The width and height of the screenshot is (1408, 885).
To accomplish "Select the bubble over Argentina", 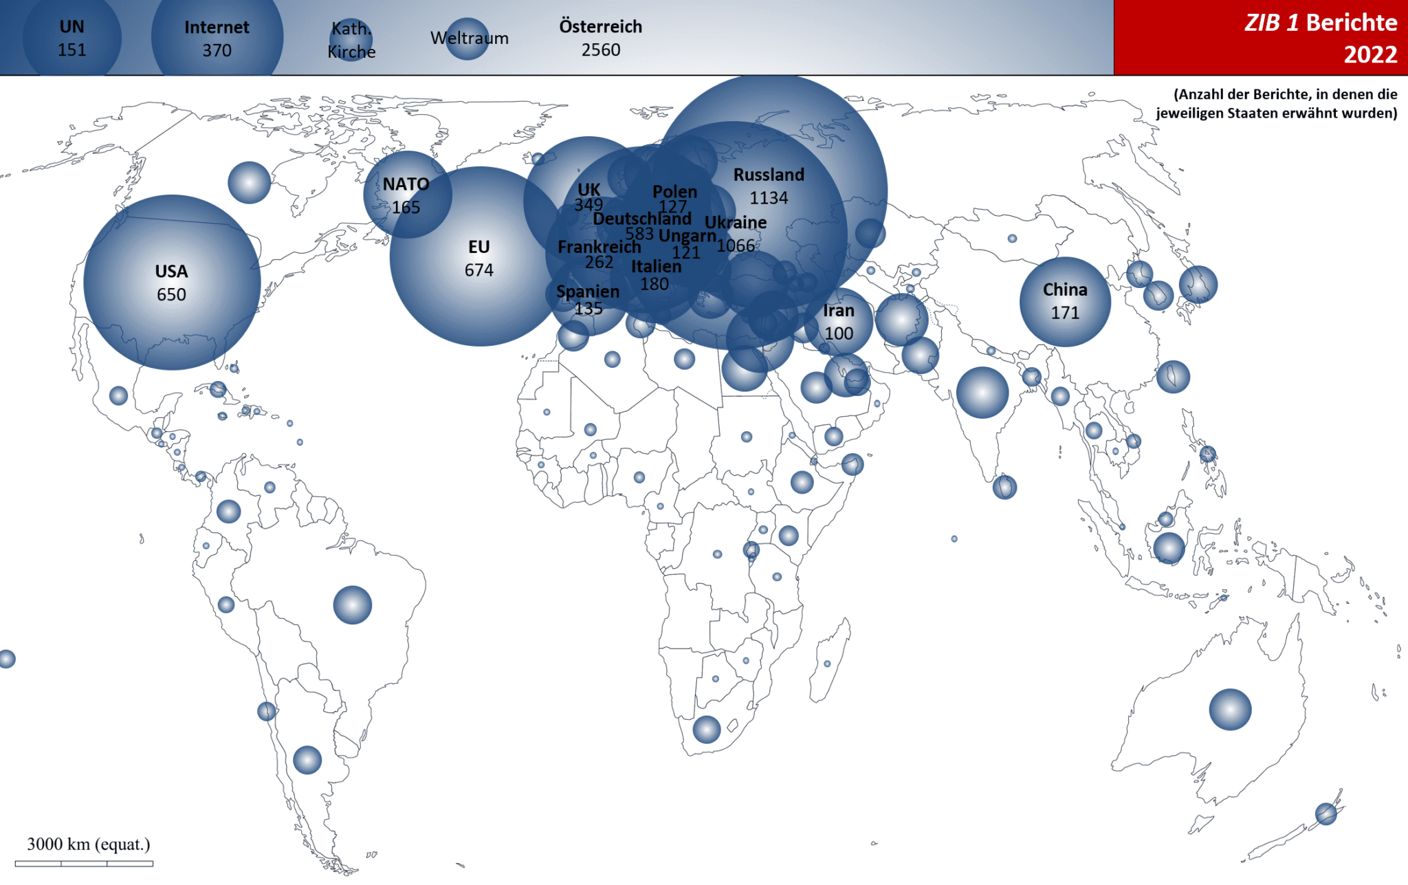I will [x=307, y=760].
